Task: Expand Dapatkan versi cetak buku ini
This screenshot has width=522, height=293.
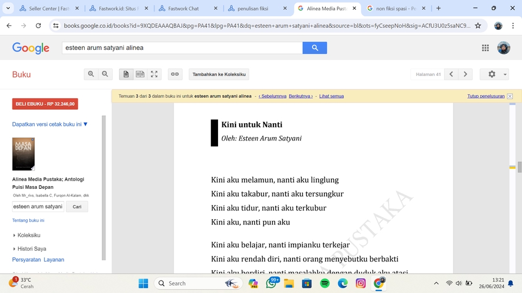Action: click(x=49, y=124)
